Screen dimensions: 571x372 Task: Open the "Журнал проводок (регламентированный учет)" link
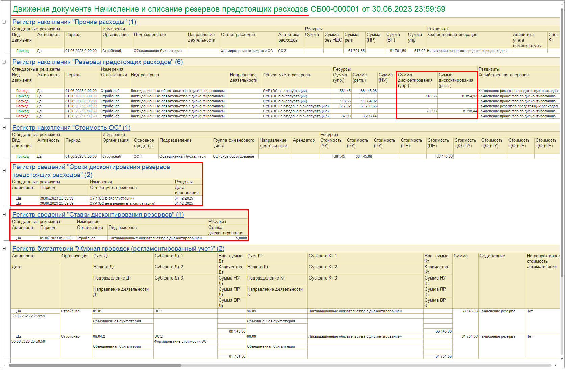pos(118,249)
